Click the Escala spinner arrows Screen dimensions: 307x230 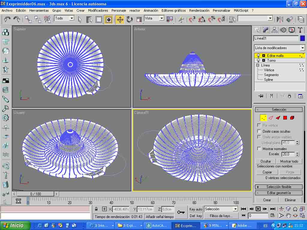[297, 154]
